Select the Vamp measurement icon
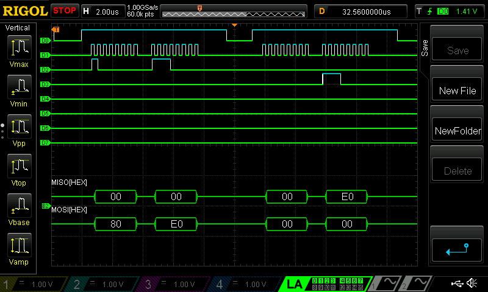The height and width of the screenshot is (292, 488). 20,245
